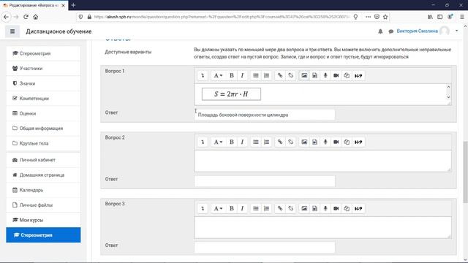
Task: Open Общая информация section in sidebar
Action: [43, 129]
